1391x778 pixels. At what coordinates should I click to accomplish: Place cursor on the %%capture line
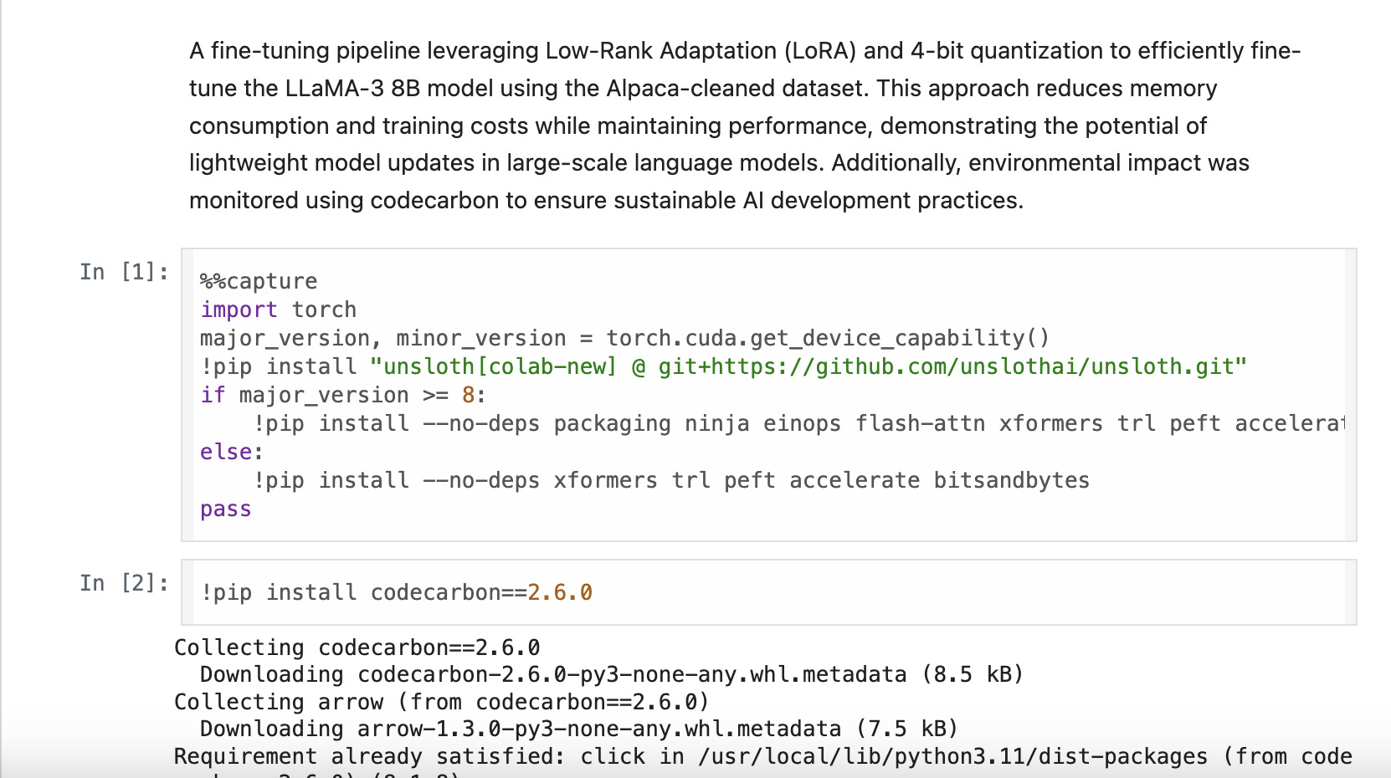click(x=259, y=281)
